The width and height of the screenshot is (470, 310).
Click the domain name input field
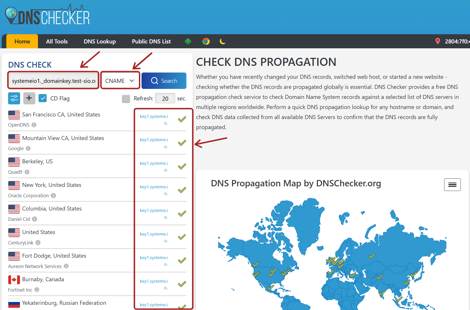54,81
